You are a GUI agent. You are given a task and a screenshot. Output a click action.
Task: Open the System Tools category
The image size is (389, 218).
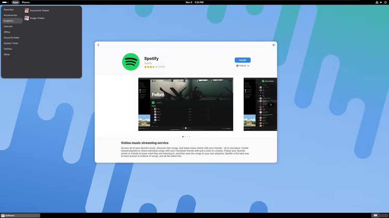point(11,43)
